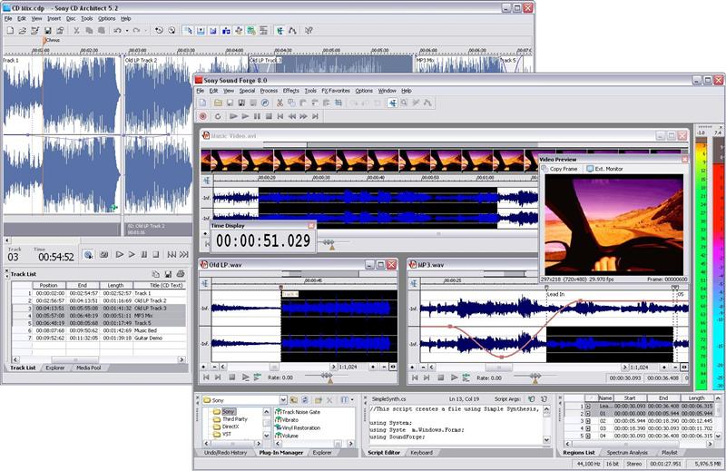Click the video frame strip thumbnail
This screenshot has width=726, height=471.
369,161
